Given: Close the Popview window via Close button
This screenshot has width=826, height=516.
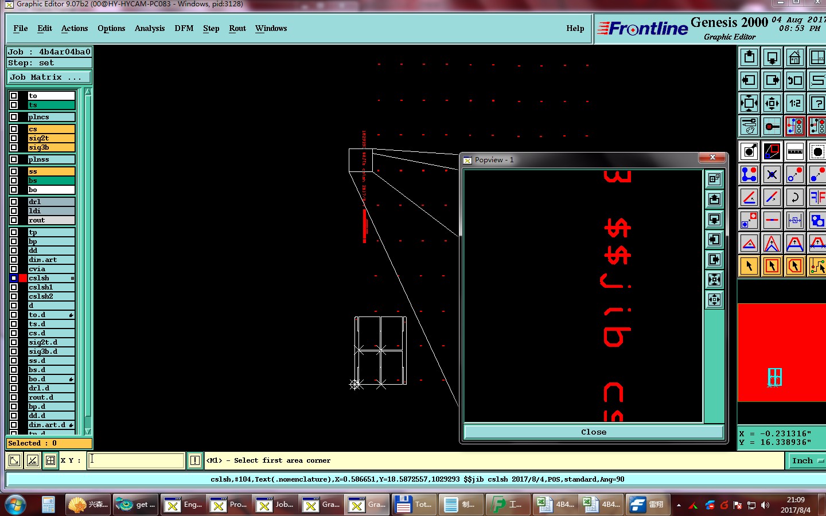Looking at the screenshot, I should coord(593,432).
